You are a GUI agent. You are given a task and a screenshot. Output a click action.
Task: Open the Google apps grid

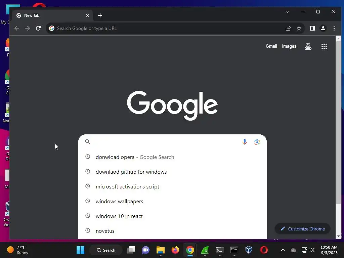point(324,46)
